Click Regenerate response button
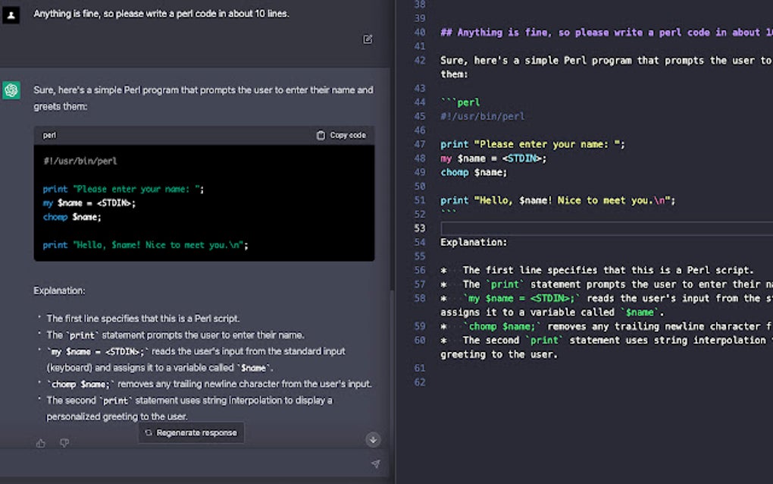Screen dimensions: 773x484 coord(191,432)
